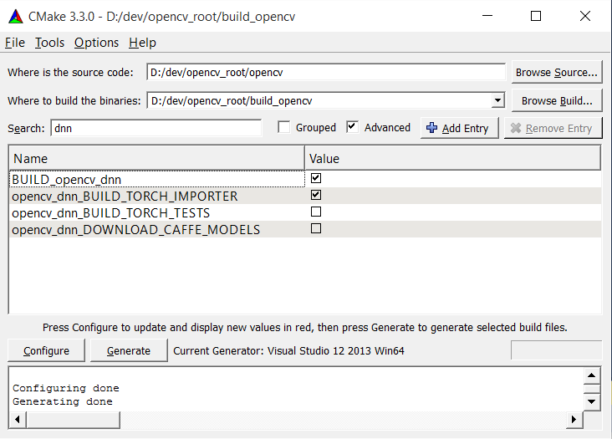
Task: Click the 'Configuring done' log line
Action: [65, 388]
